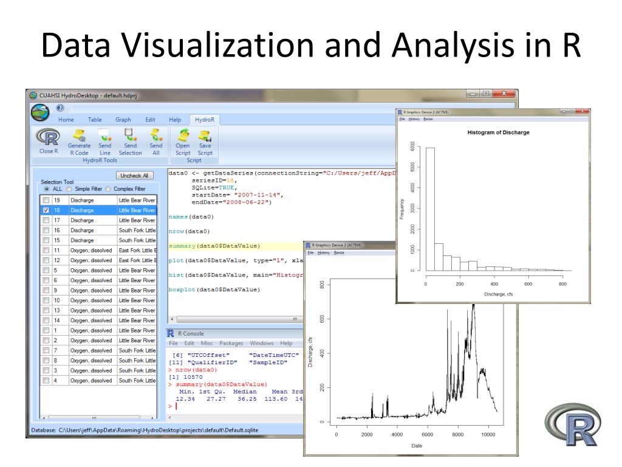Open the Graph ribbon tab

(x=123, y=120)
